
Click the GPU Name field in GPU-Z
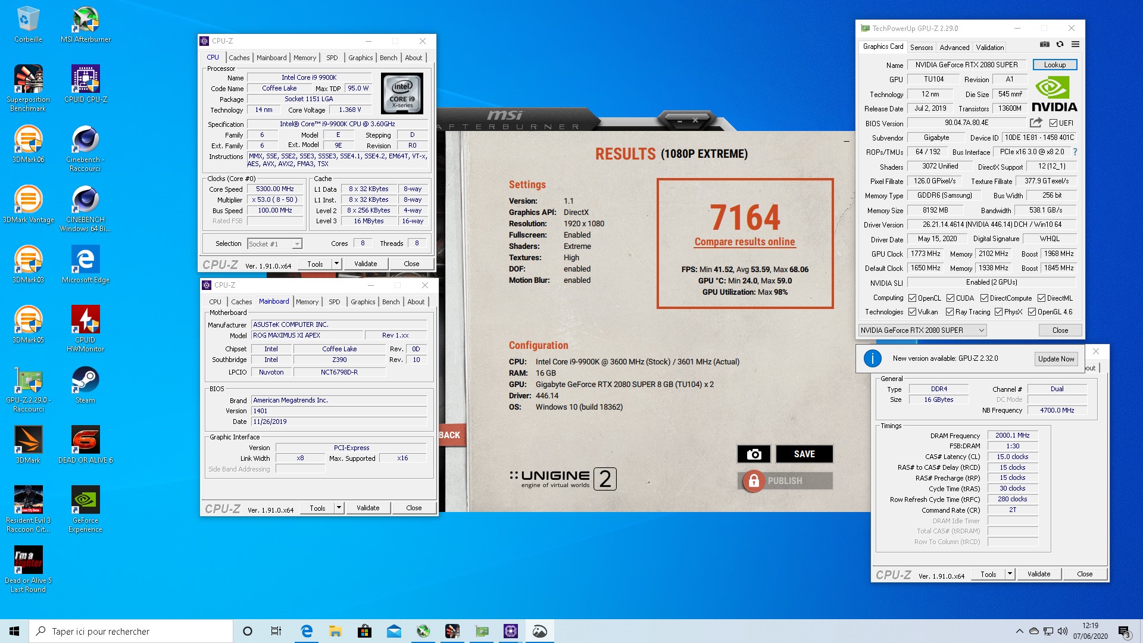pyautogui.click(x=966, y=65)
